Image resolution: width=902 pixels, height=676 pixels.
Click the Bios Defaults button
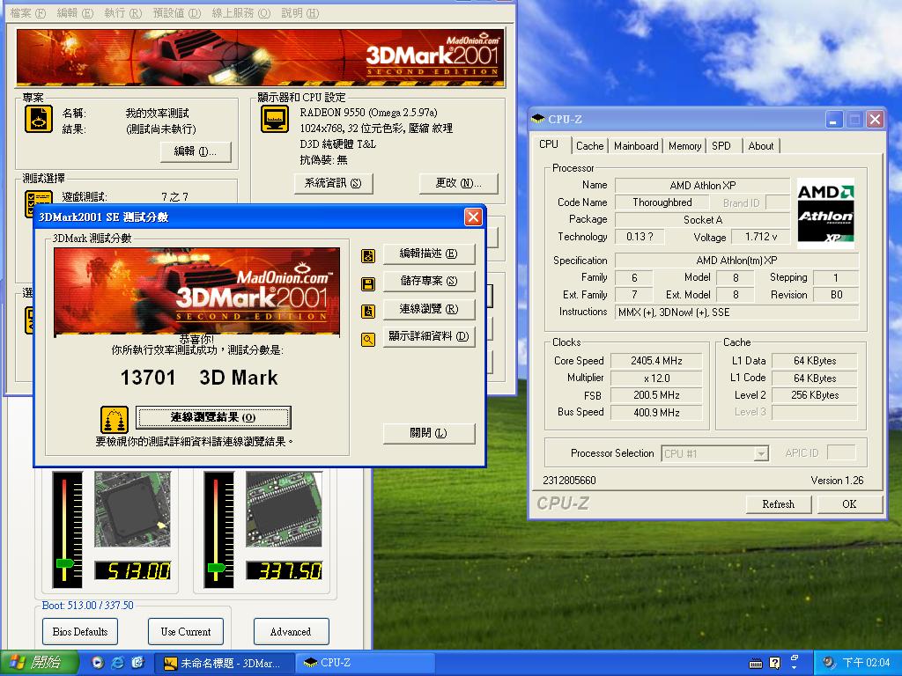tap(80, 632)
